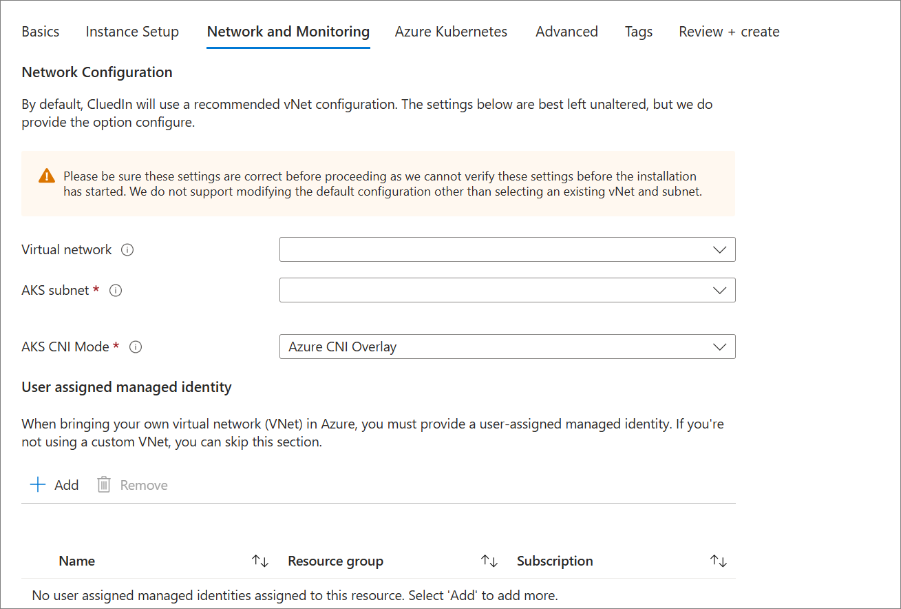Click the plus icon to add identity
The width and height of the screenshot is (901, 609).
coord(38,485)
